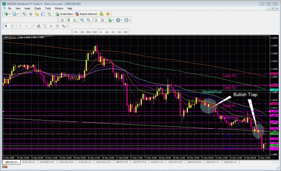Switch timeframe to M1
Viewport: 281px width, 171px height.
(76, 32)
